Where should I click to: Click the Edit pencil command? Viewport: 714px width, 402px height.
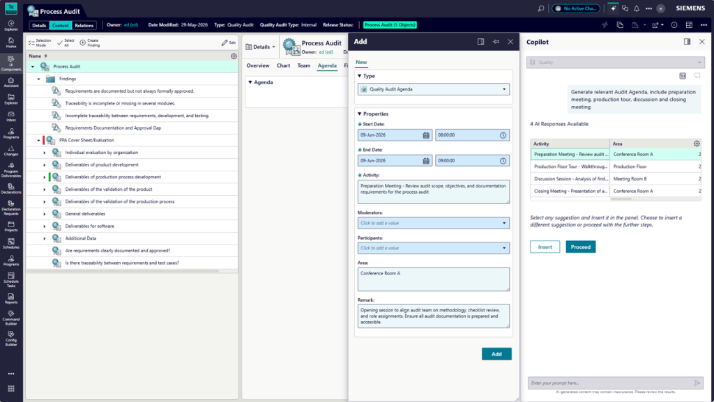[228, 42]
